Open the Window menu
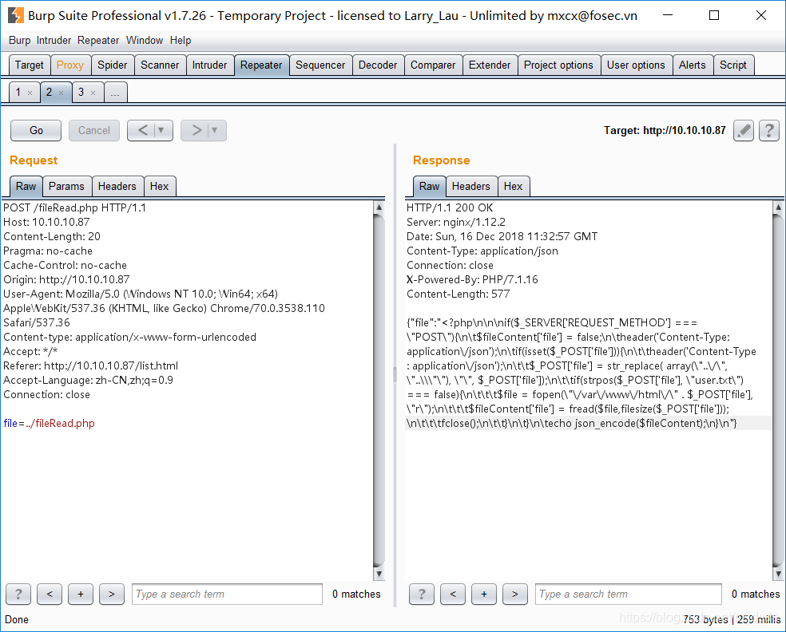The height and width of the screenshot is (632, 786). [145, 41]
